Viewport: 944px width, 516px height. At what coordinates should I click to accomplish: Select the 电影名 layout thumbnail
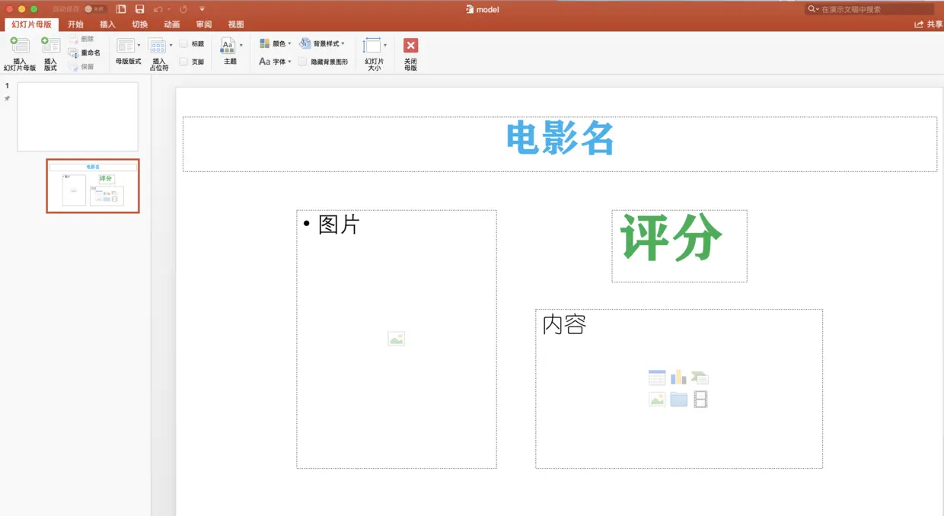pos(92,185)
